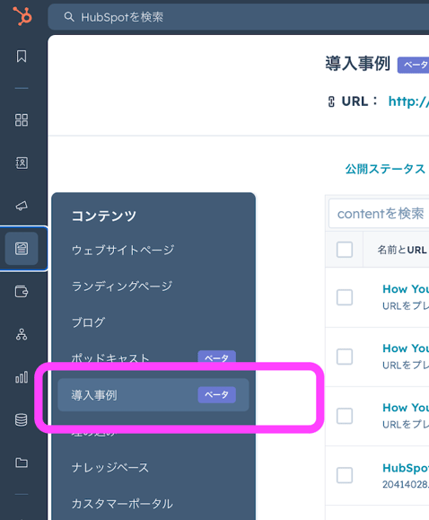Open the third How You case study link
This screenshot has height=520, width=429.
(406, 408)
